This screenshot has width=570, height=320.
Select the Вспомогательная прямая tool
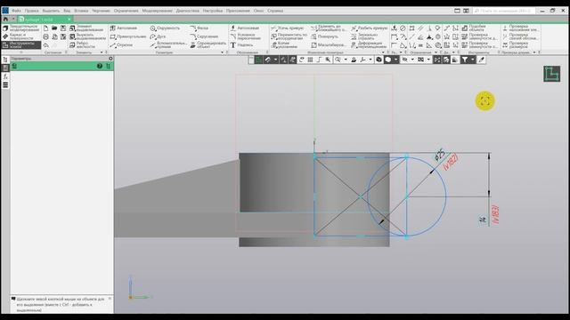[168, 45]
